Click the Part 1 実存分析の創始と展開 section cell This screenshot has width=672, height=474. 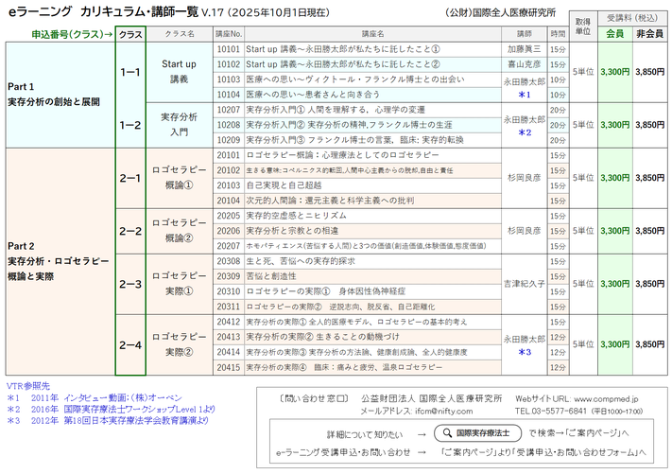(60, 95)
